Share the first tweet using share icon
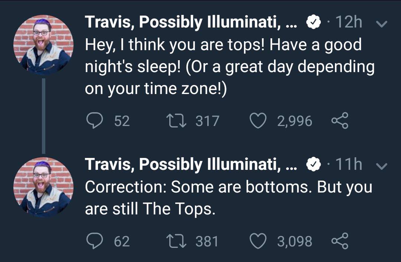 [340, 120]
